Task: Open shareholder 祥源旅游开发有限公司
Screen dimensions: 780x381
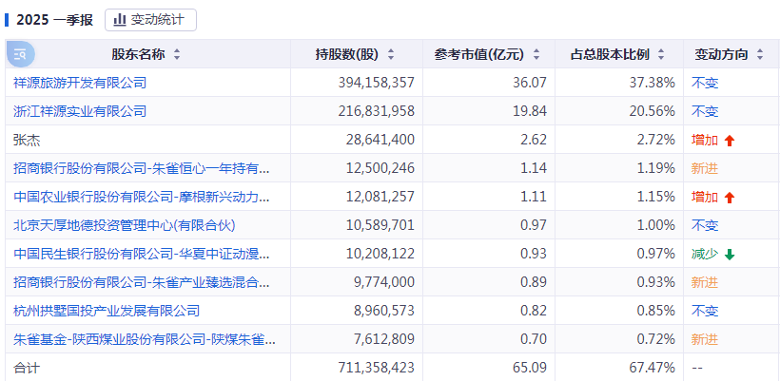Action: click(80, 83)
